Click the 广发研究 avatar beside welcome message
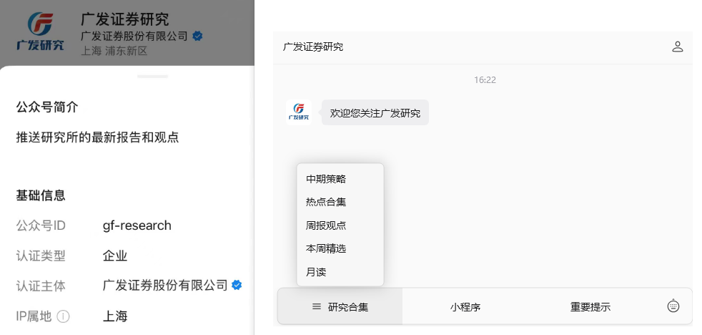The height and width of the screenshot is (335, 702). (299, 112)
